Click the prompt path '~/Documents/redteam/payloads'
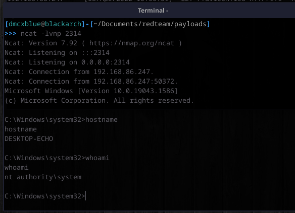This screenshot has width=295, height=213. 150,24
